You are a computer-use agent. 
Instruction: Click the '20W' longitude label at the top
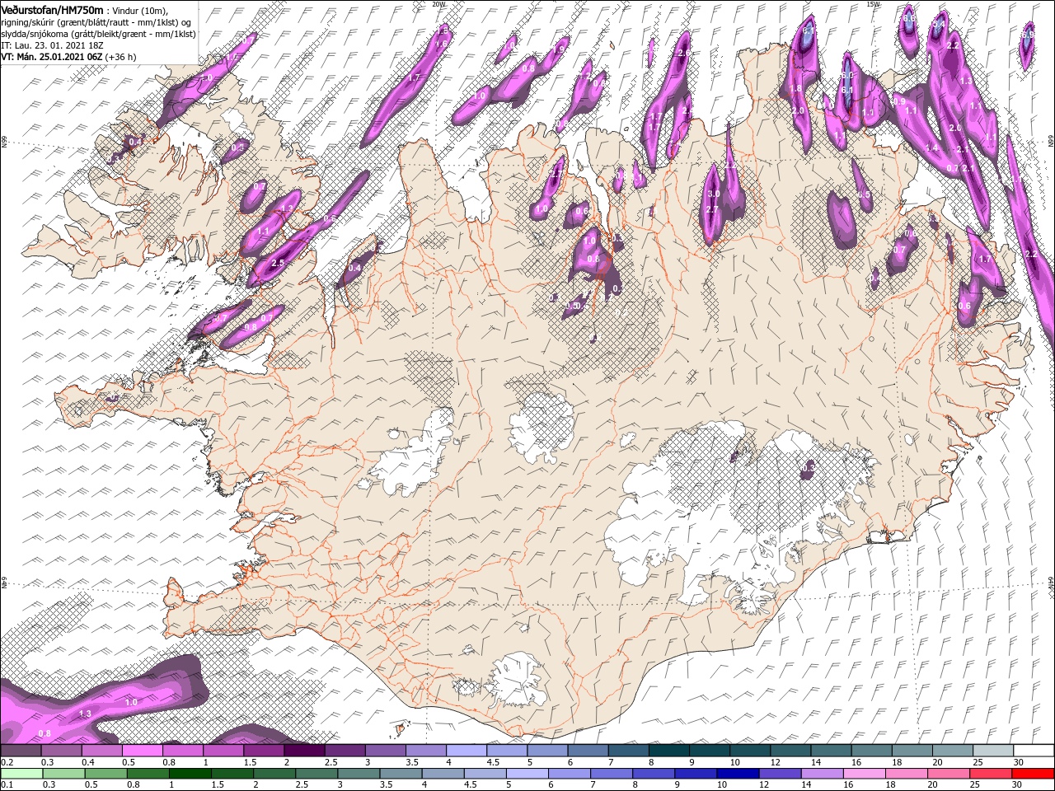[438, 4]
